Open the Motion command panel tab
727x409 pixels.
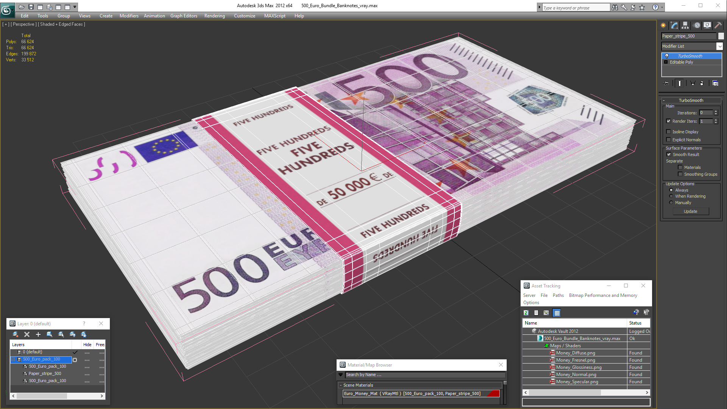click(x=697, y=25)
